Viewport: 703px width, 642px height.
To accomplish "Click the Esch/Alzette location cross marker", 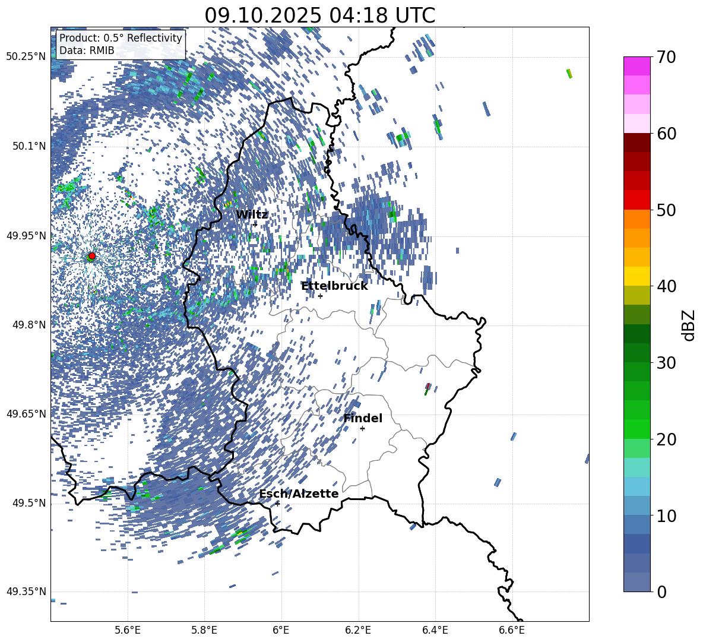I will [277, 504].
